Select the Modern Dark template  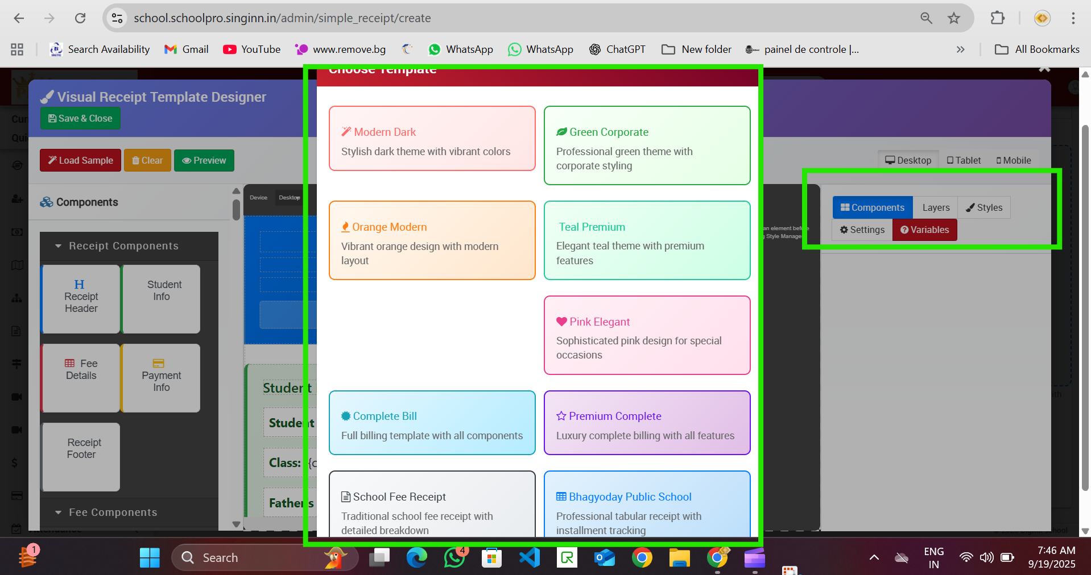[x=432, y=139]
